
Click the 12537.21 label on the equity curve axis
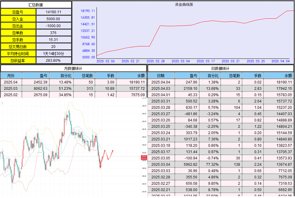(x=88, y=31)
